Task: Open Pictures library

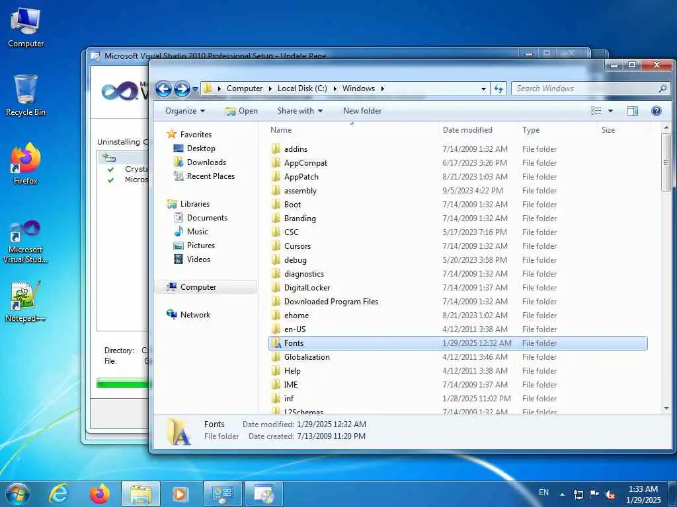Action: [x=201, y=246]
